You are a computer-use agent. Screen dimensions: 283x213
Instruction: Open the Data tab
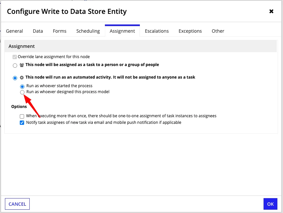tap(38, 31)
